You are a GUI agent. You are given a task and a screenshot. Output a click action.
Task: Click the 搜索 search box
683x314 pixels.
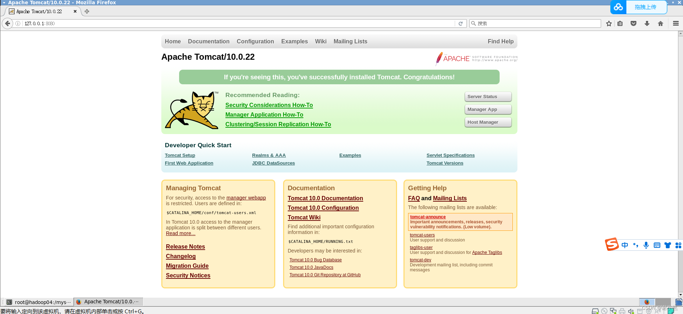535,23
